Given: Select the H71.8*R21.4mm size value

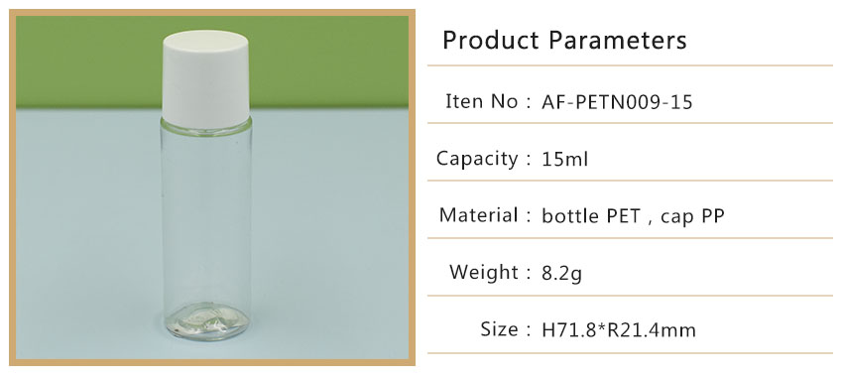Looking at the screenshot, I should coord(619,329).
